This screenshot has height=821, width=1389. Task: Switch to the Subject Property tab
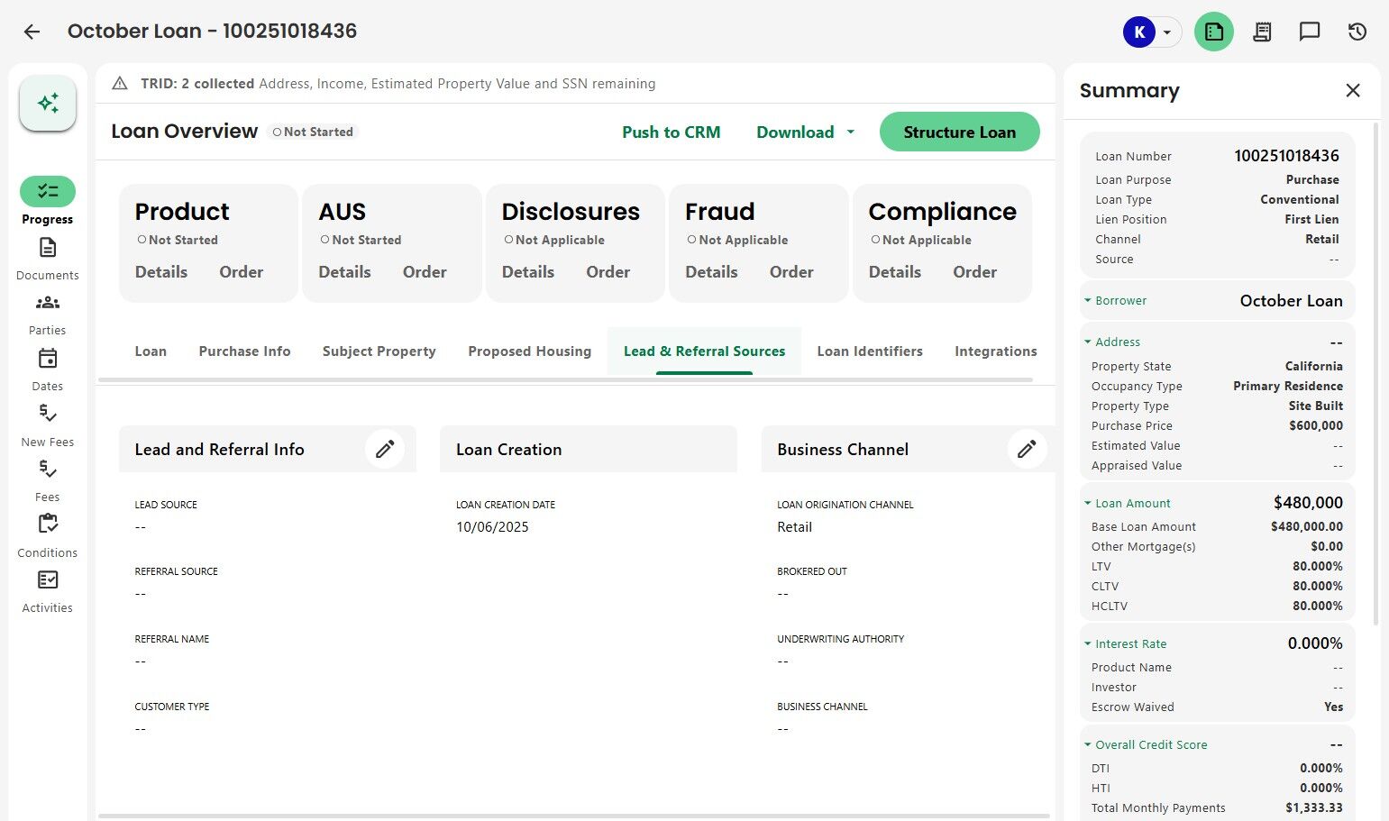coord(379,351)
